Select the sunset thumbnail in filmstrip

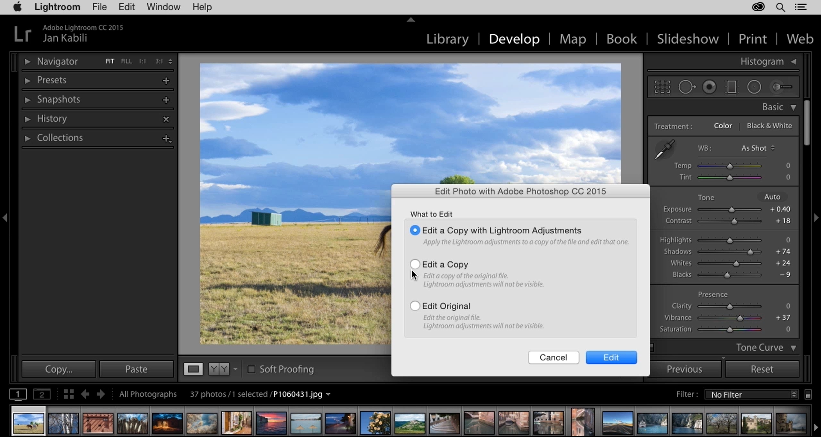(271, 423)
